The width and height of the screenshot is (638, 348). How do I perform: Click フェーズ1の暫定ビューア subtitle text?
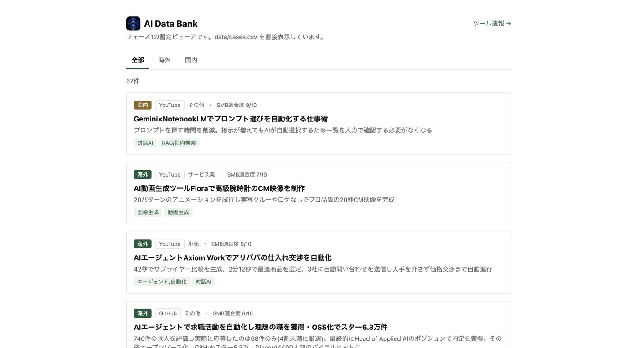pyautogui.click(x=226, y=37)
